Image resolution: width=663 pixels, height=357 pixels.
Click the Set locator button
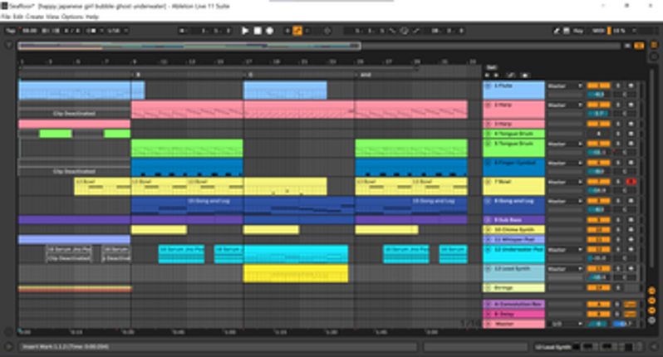pos(491,66)
